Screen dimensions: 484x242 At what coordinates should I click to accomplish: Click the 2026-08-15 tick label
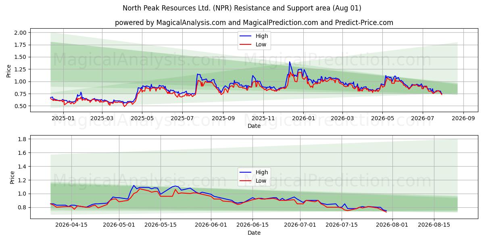pyautogui.click(x=434, y=225)
